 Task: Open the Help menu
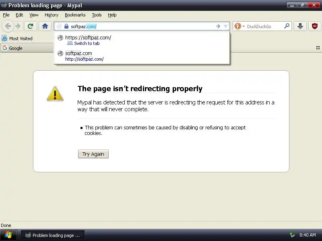tap(112, 15)
